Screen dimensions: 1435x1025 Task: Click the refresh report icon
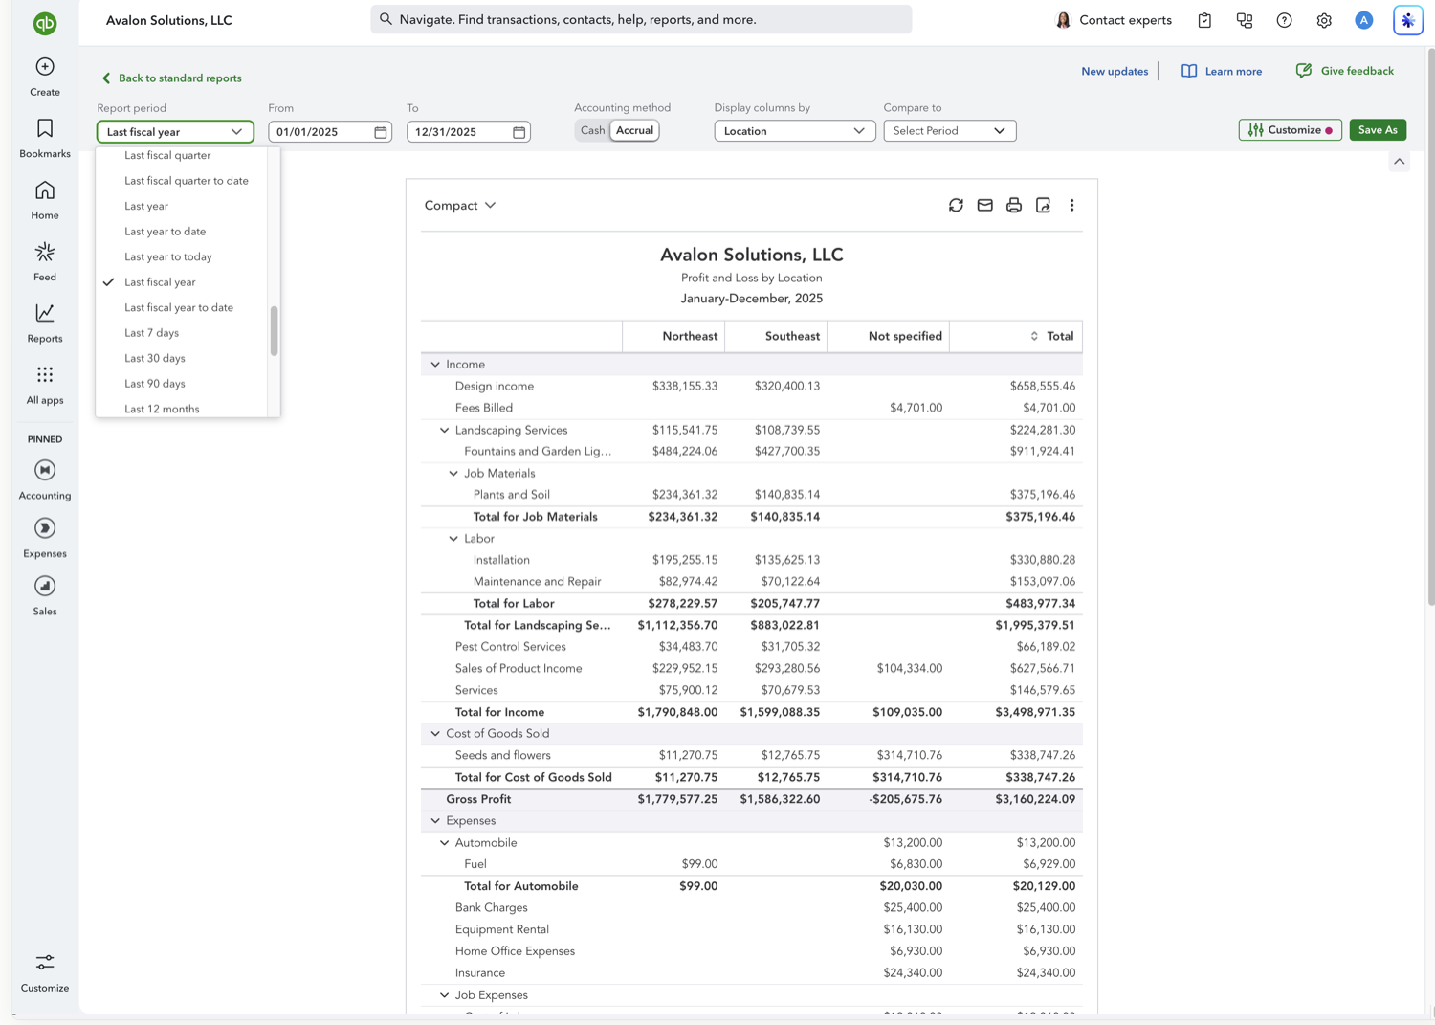click(x=956, y=205)
